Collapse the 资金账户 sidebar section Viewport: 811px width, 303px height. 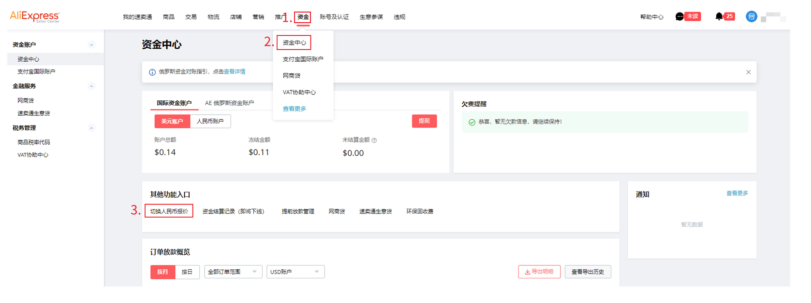[x=91, y=45]
